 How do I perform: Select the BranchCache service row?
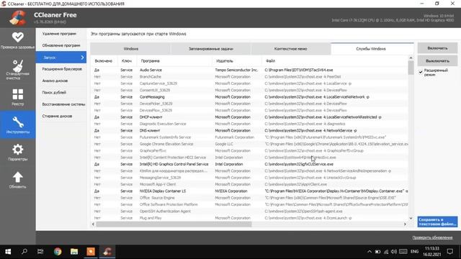250,77
